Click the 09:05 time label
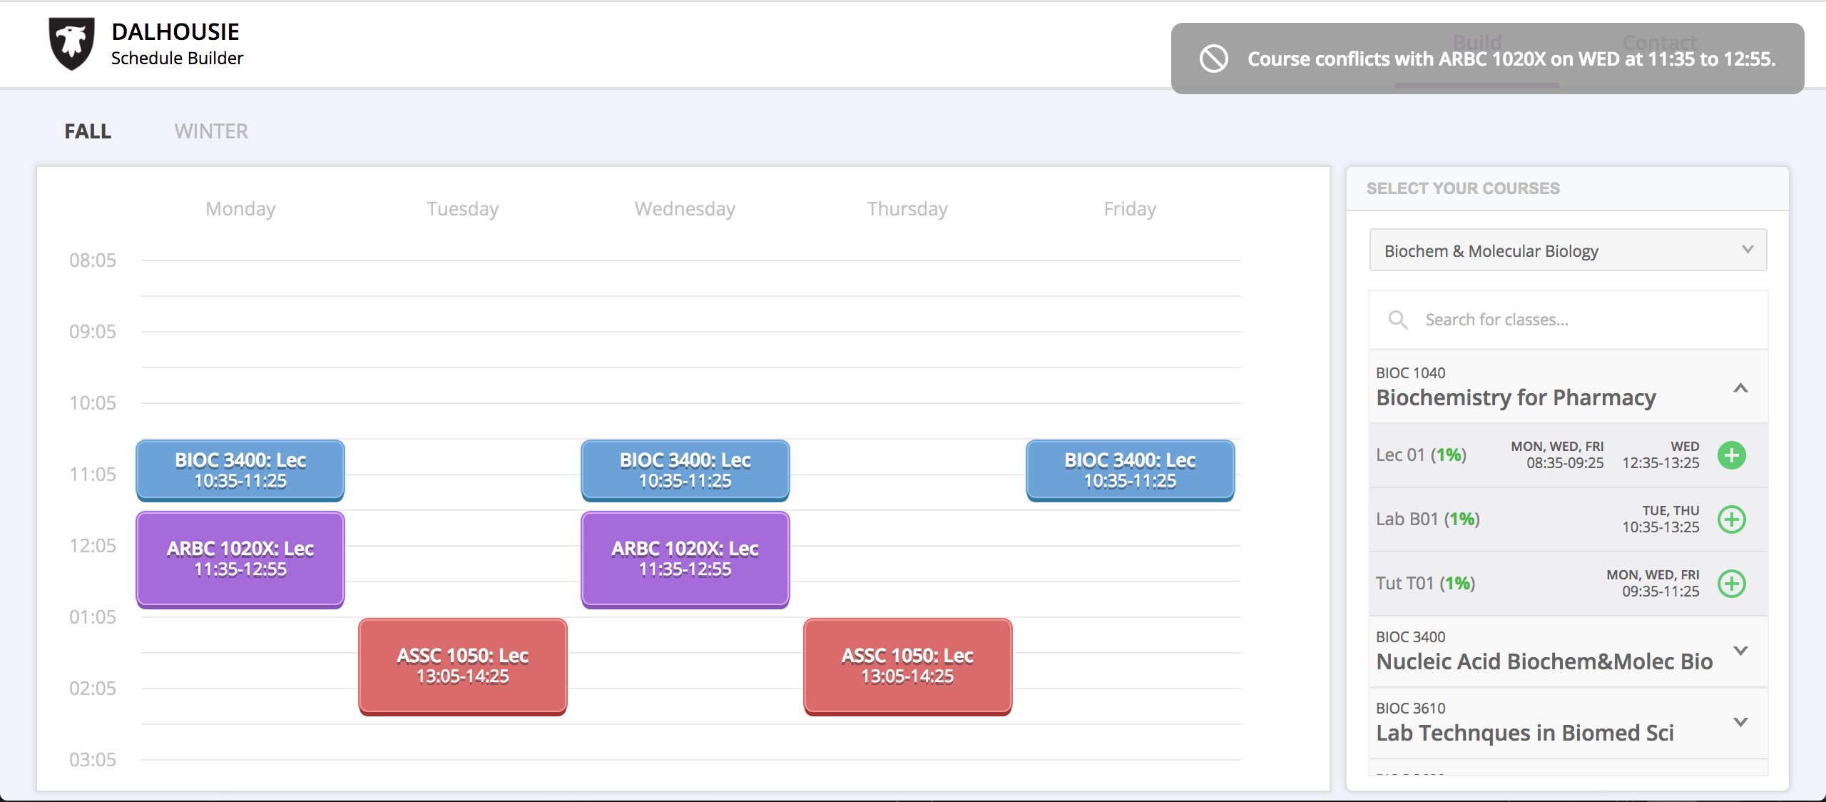Image resolution: width=1826 pixels, height=802 pixels. [93, 332]
